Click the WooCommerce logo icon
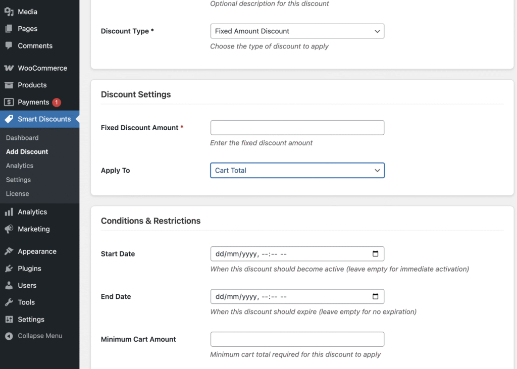 9,68
